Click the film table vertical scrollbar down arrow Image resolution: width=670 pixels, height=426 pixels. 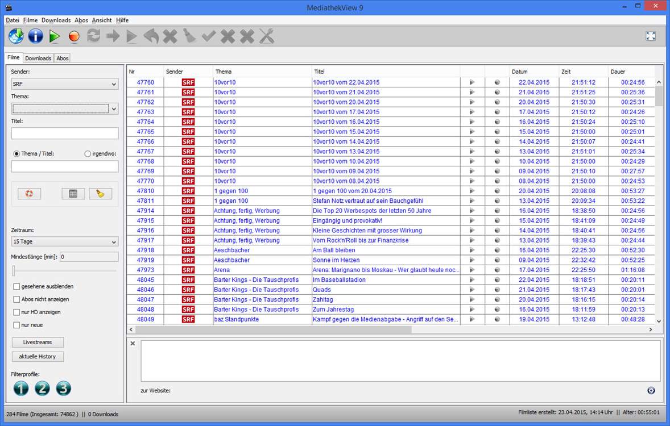pyautogui.click(x=659, y=321)
